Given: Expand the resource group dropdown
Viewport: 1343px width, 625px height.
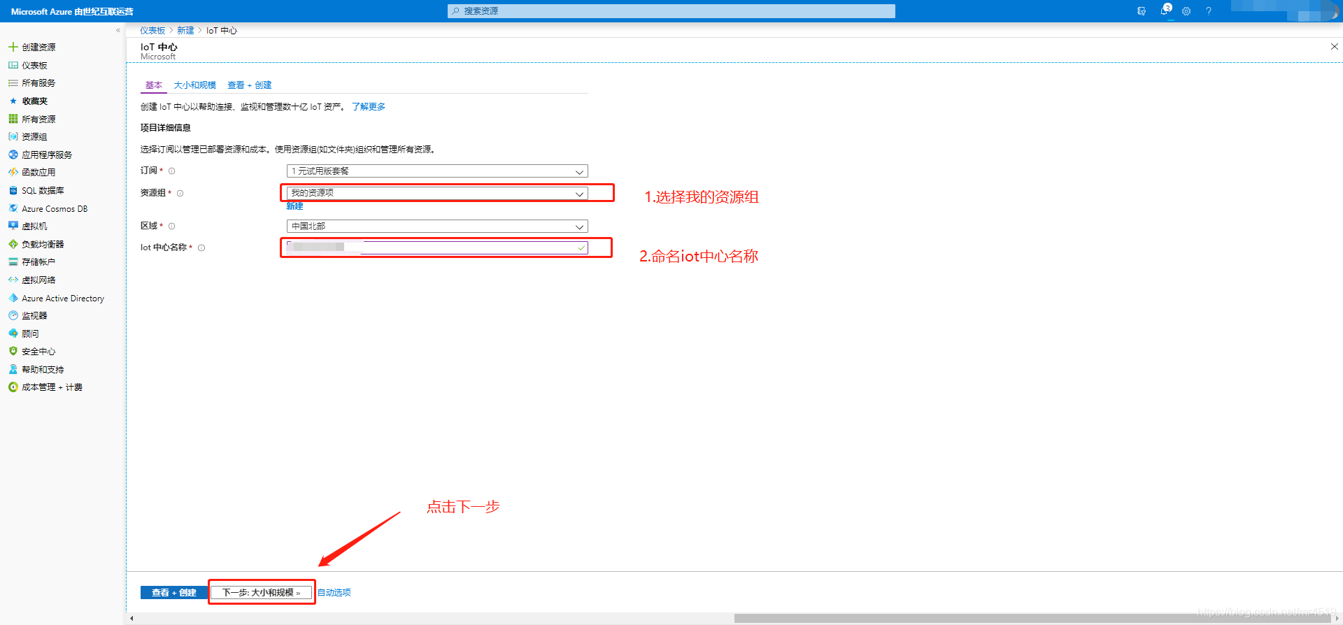Looking at the screenshot, I should point(437,193).
